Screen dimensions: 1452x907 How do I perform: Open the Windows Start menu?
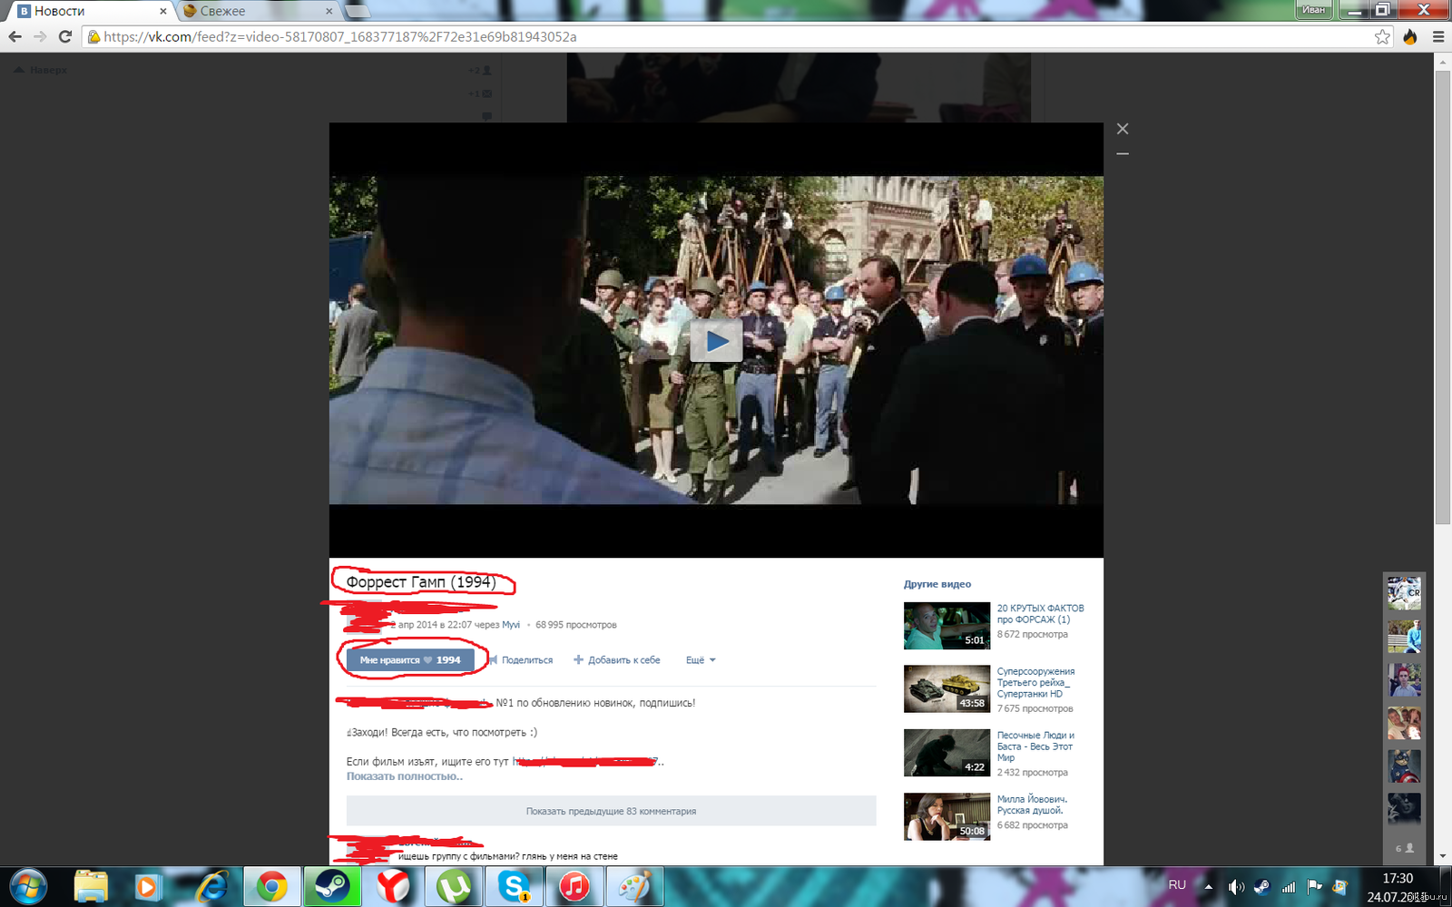point(29,886)
